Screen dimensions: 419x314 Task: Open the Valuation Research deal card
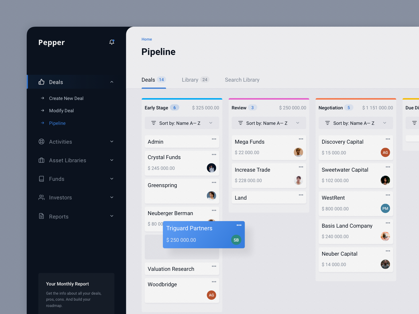coord(182,269)
